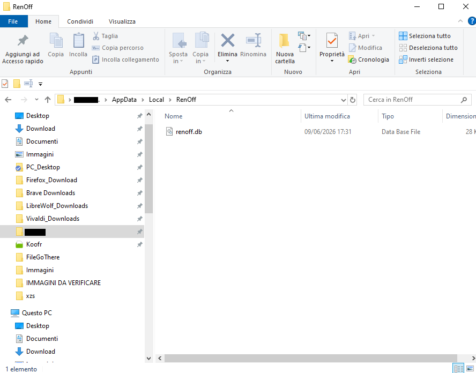This screenshot has height=373, width=476.
Task: Open FileGoThere folder
Action: coord(43,257)
